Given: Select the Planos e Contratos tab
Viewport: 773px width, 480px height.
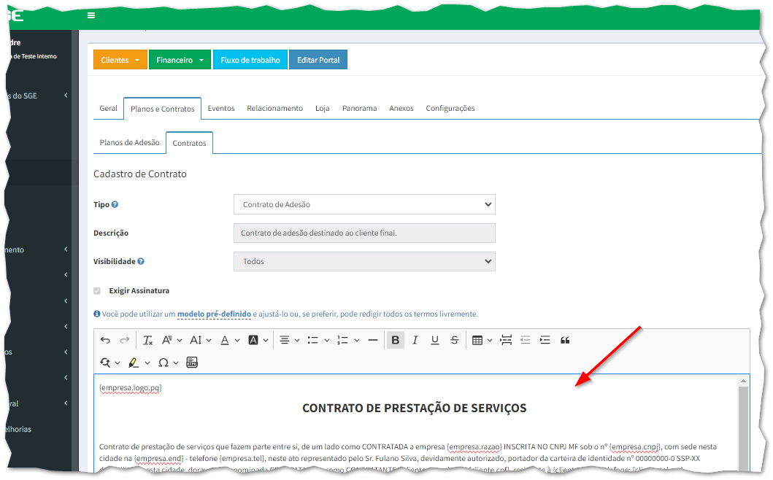Looking at the screenshot, I should coord(163,109).
